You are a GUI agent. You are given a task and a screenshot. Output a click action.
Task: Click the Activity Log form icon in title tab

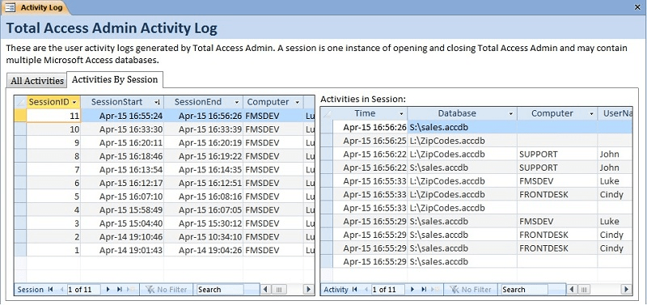[10, 7]
